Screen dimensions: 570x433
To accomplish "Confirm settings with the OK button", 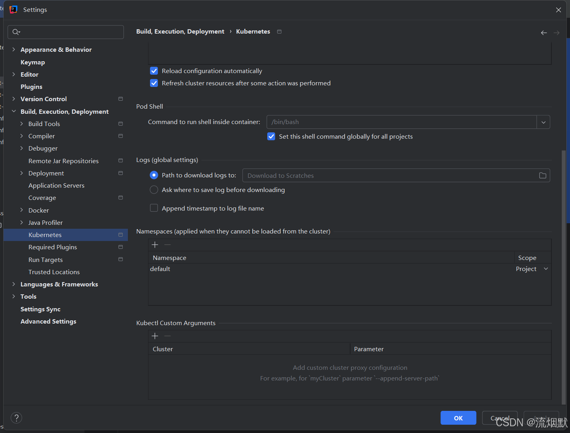I will point(458,418).
